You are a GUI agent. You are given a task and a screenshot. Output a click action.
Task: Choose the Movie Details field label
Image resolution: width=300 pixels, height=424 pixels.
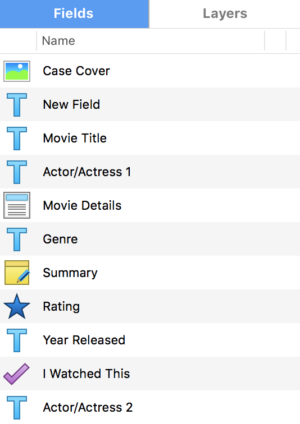point(82,205)
